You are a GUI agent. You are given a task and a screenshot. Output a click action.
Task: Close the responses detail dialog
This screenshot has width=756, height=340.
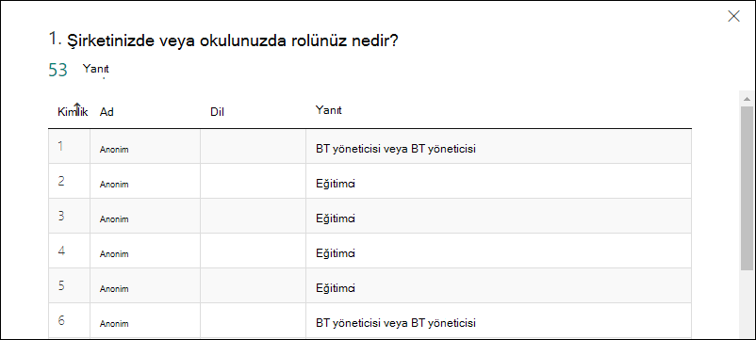click(x=733, y=16)
